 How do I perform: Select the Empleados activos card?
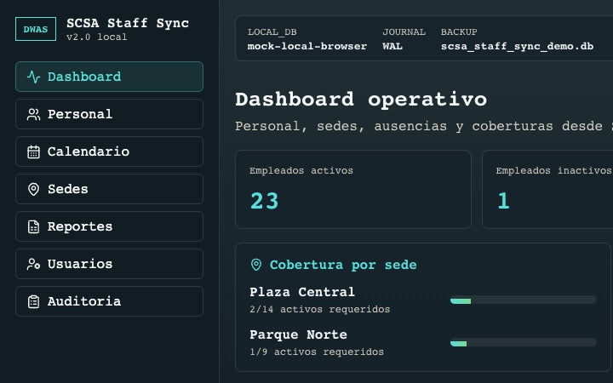353,190
